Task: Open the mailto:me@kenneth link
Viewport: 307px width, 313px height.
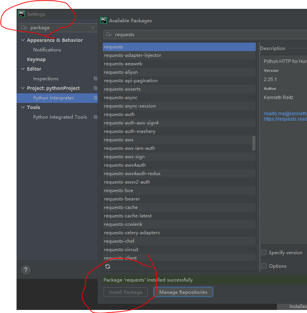Action: 285,114
